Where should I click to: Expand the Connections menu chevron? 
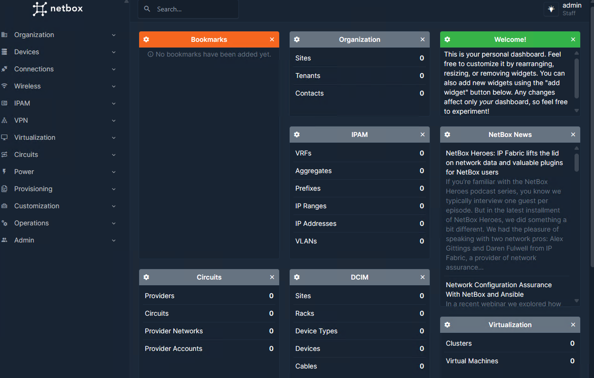coord(113,69)
